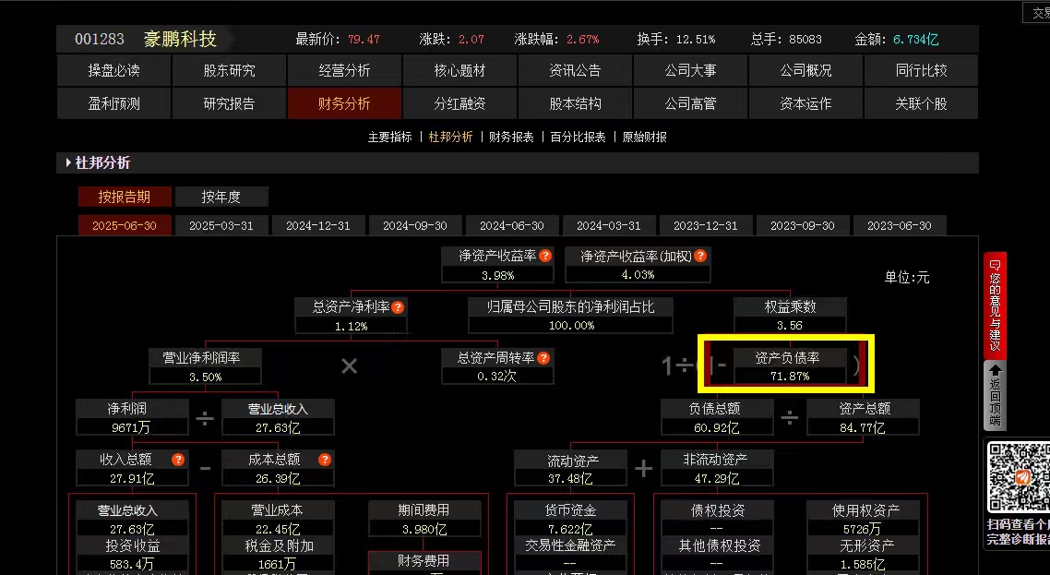This screenshot has height=575, width=1050.
Task: Open the 关联个股 tab
Action: click(x=922, y=104)
